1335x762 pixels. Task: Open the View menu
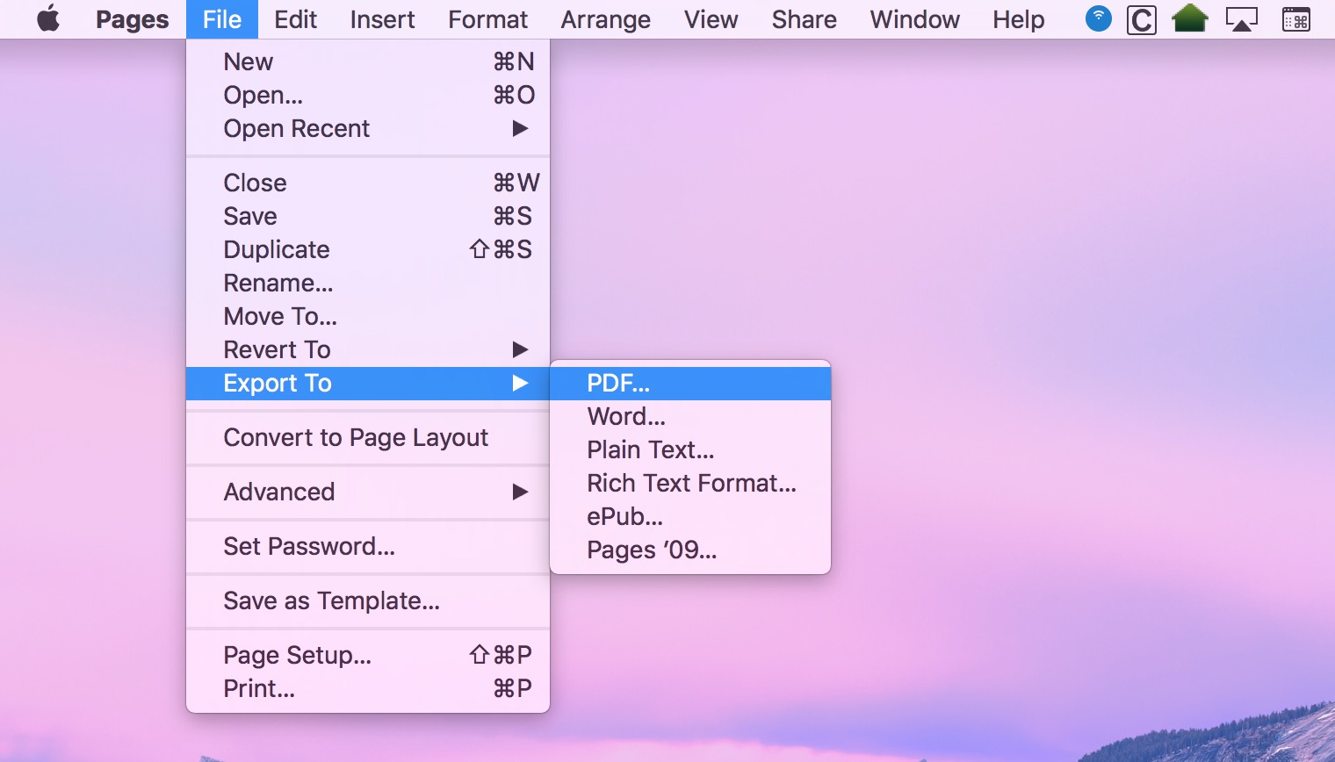click(711, 19)
